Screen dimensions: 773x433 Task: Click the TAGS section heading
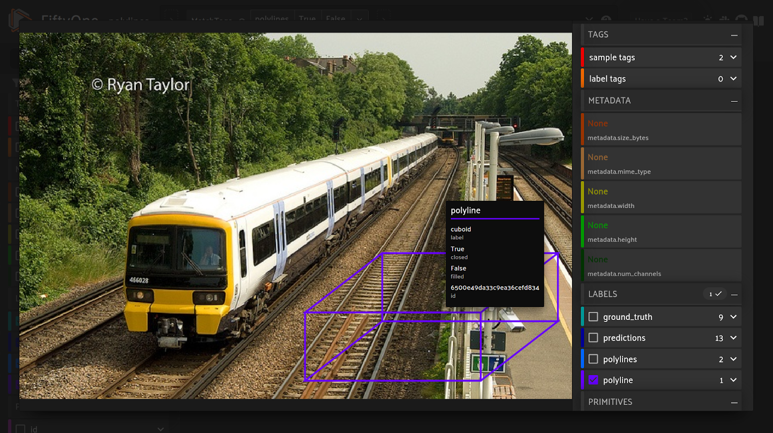coord(598,35)
